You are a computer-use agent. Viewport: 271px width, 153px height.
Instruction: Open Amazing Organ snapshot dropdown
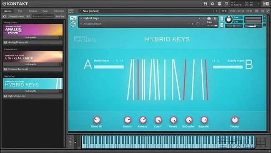pyautogui.click(x=81, y=24)
